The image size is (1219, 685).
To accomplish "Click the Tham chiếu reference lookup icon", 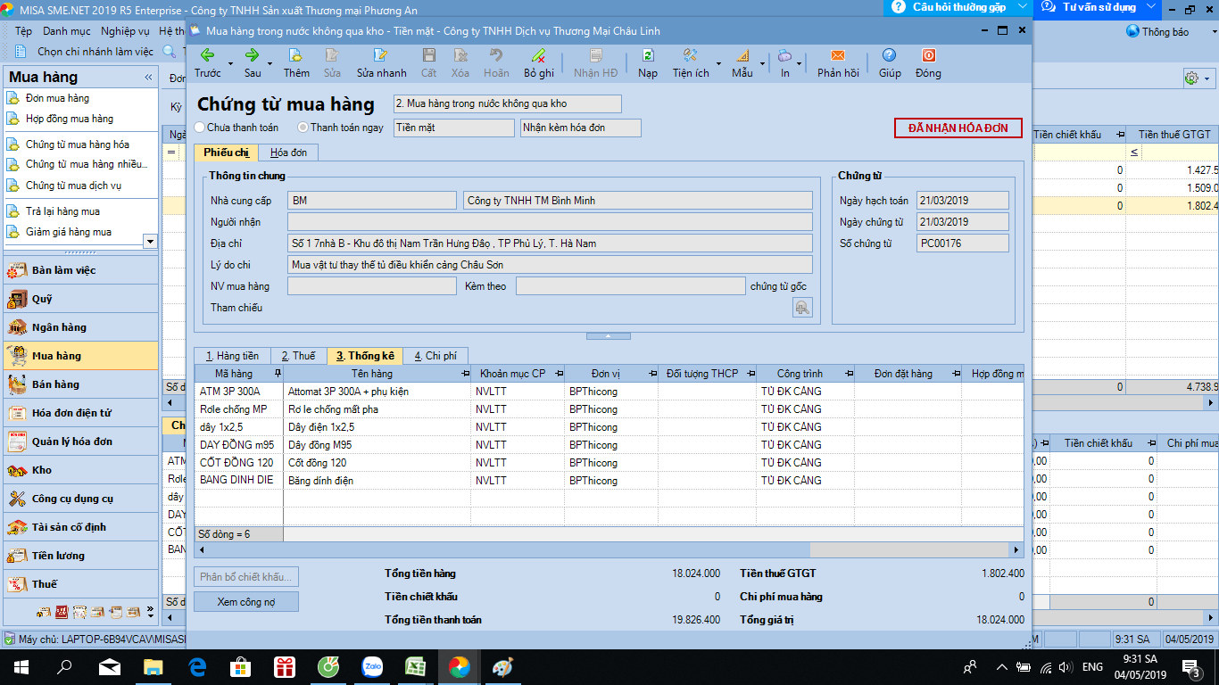I will pyautogui.click(x=802, y=308).
